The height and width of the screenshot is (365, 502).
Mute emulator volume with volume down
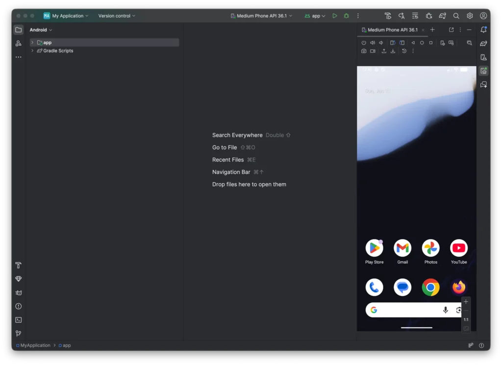tap(381, 43)
